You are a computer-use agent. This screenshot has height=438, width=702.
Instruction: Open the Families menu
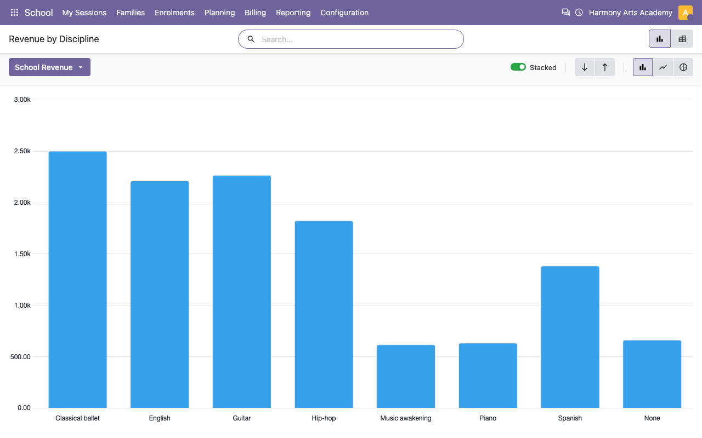131,13
